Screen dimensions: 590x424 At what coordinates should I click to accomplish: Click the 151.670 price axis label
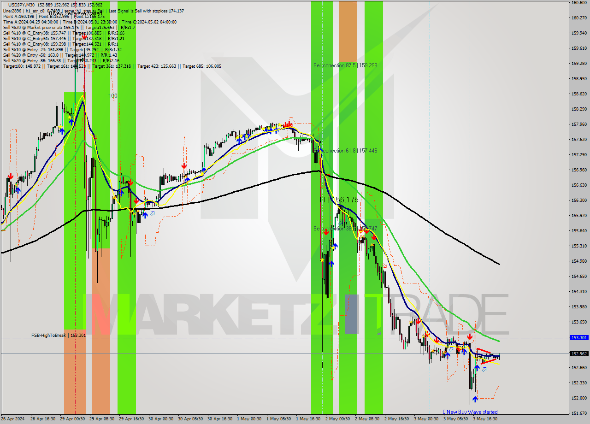(579, 413)
